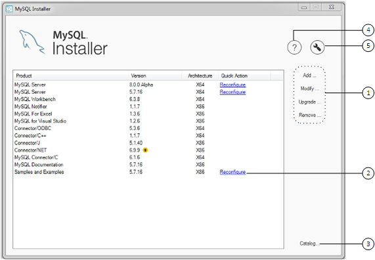Click the yellow upgrade indicator beside 6.9.9
This screenshot has width=375, height=260.
145,150
